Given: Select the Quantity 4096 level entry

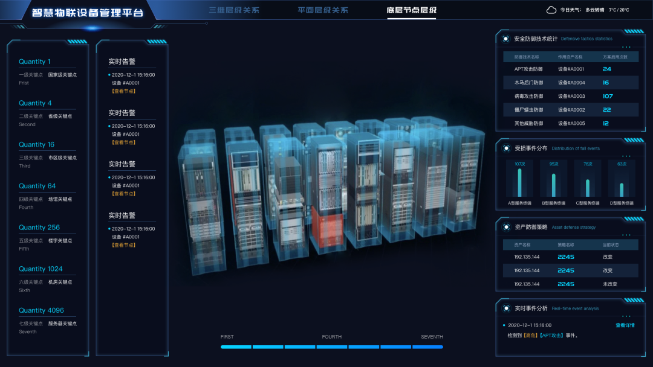Looking at the screenshot, I should (x=41, y=310).
